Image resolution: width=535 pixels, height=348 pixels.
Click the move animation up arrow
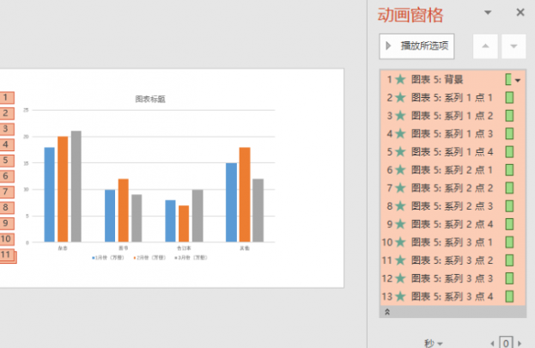coord(485,46)
